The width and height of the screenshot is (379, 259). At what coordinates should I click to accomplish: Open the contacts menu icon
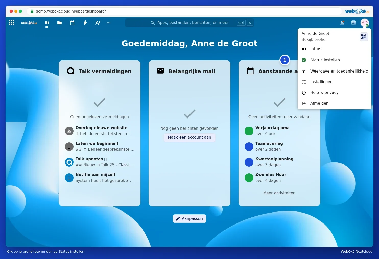[353, 23]
